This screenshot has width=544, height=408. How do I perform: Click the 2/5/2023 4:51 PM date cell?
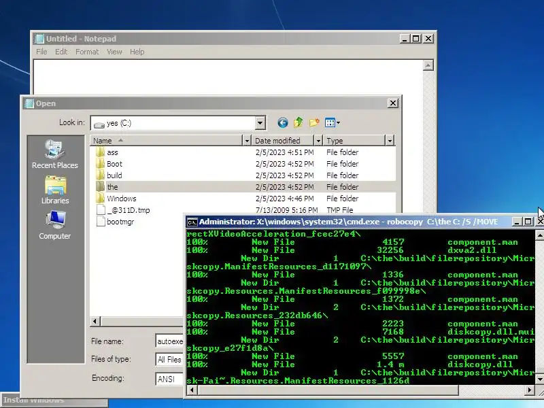[x=284, y=152]
